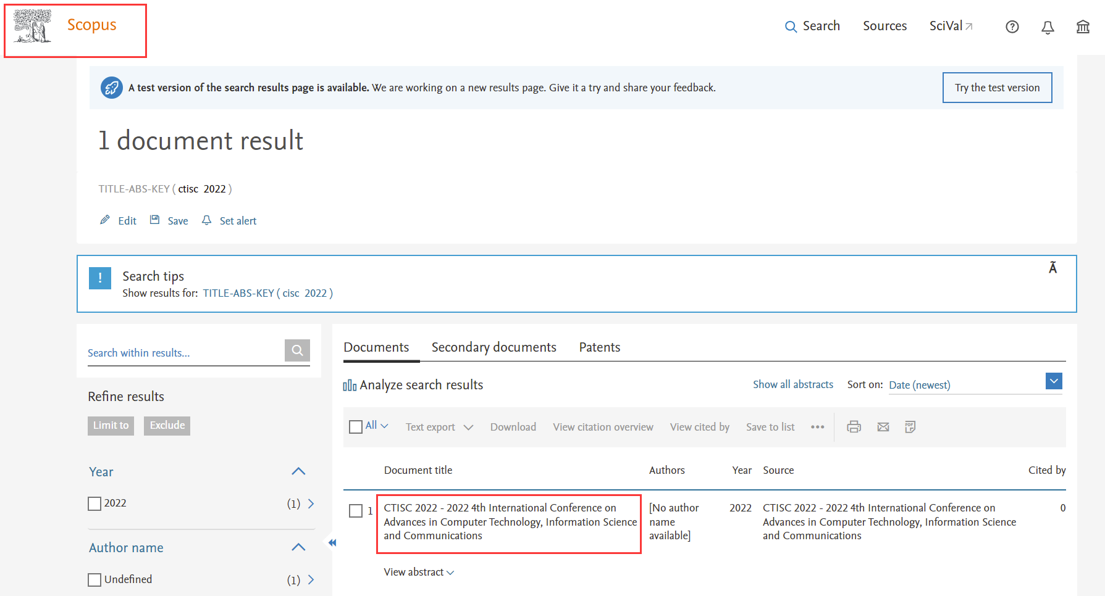Click View citation overview
The width and height of the screenshot is (1105, 596).
603,427
